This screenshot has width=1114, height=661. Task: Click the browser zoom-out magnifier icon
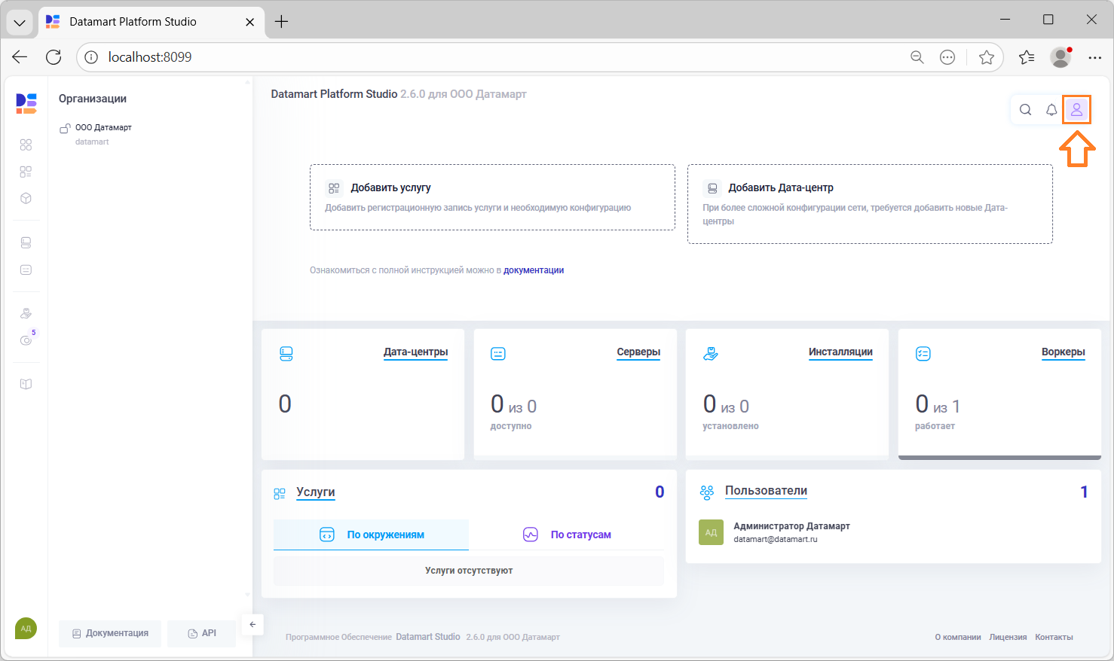(x=917, y=57)
